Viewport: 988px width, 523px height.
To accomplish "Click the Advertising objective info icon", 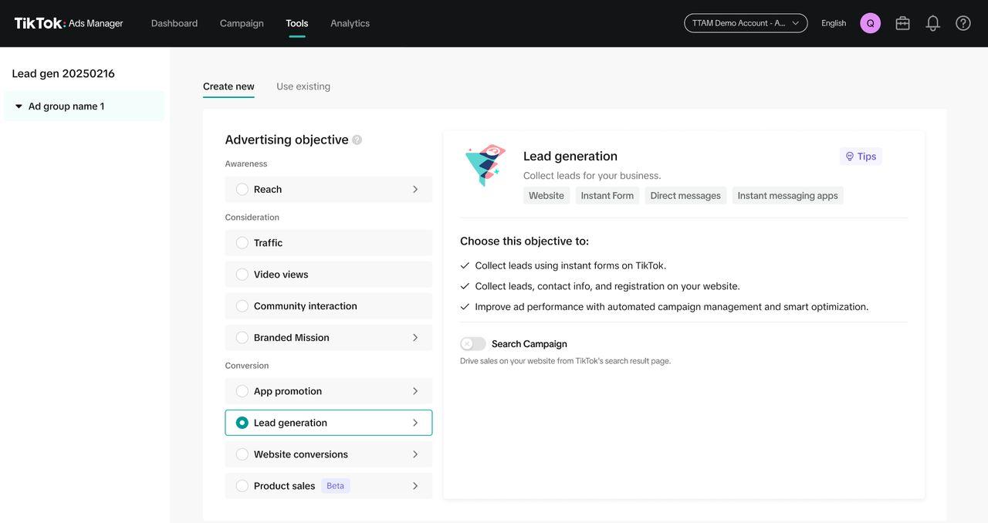I will point(357,140).
